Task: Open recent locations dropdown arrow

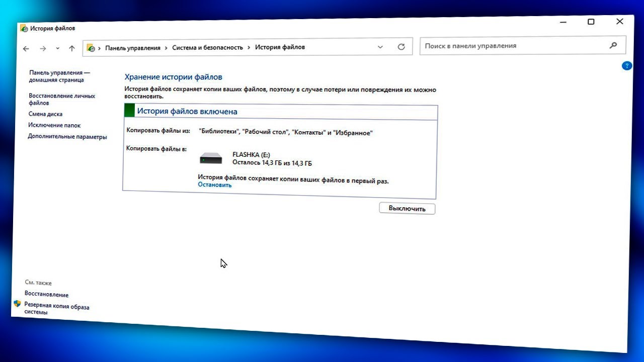Action: click(57, 49)
